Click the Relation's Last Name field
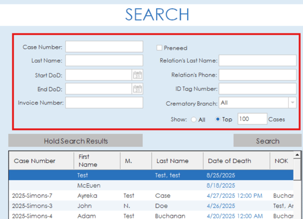The image size is (303, 219). coord(257,61)
